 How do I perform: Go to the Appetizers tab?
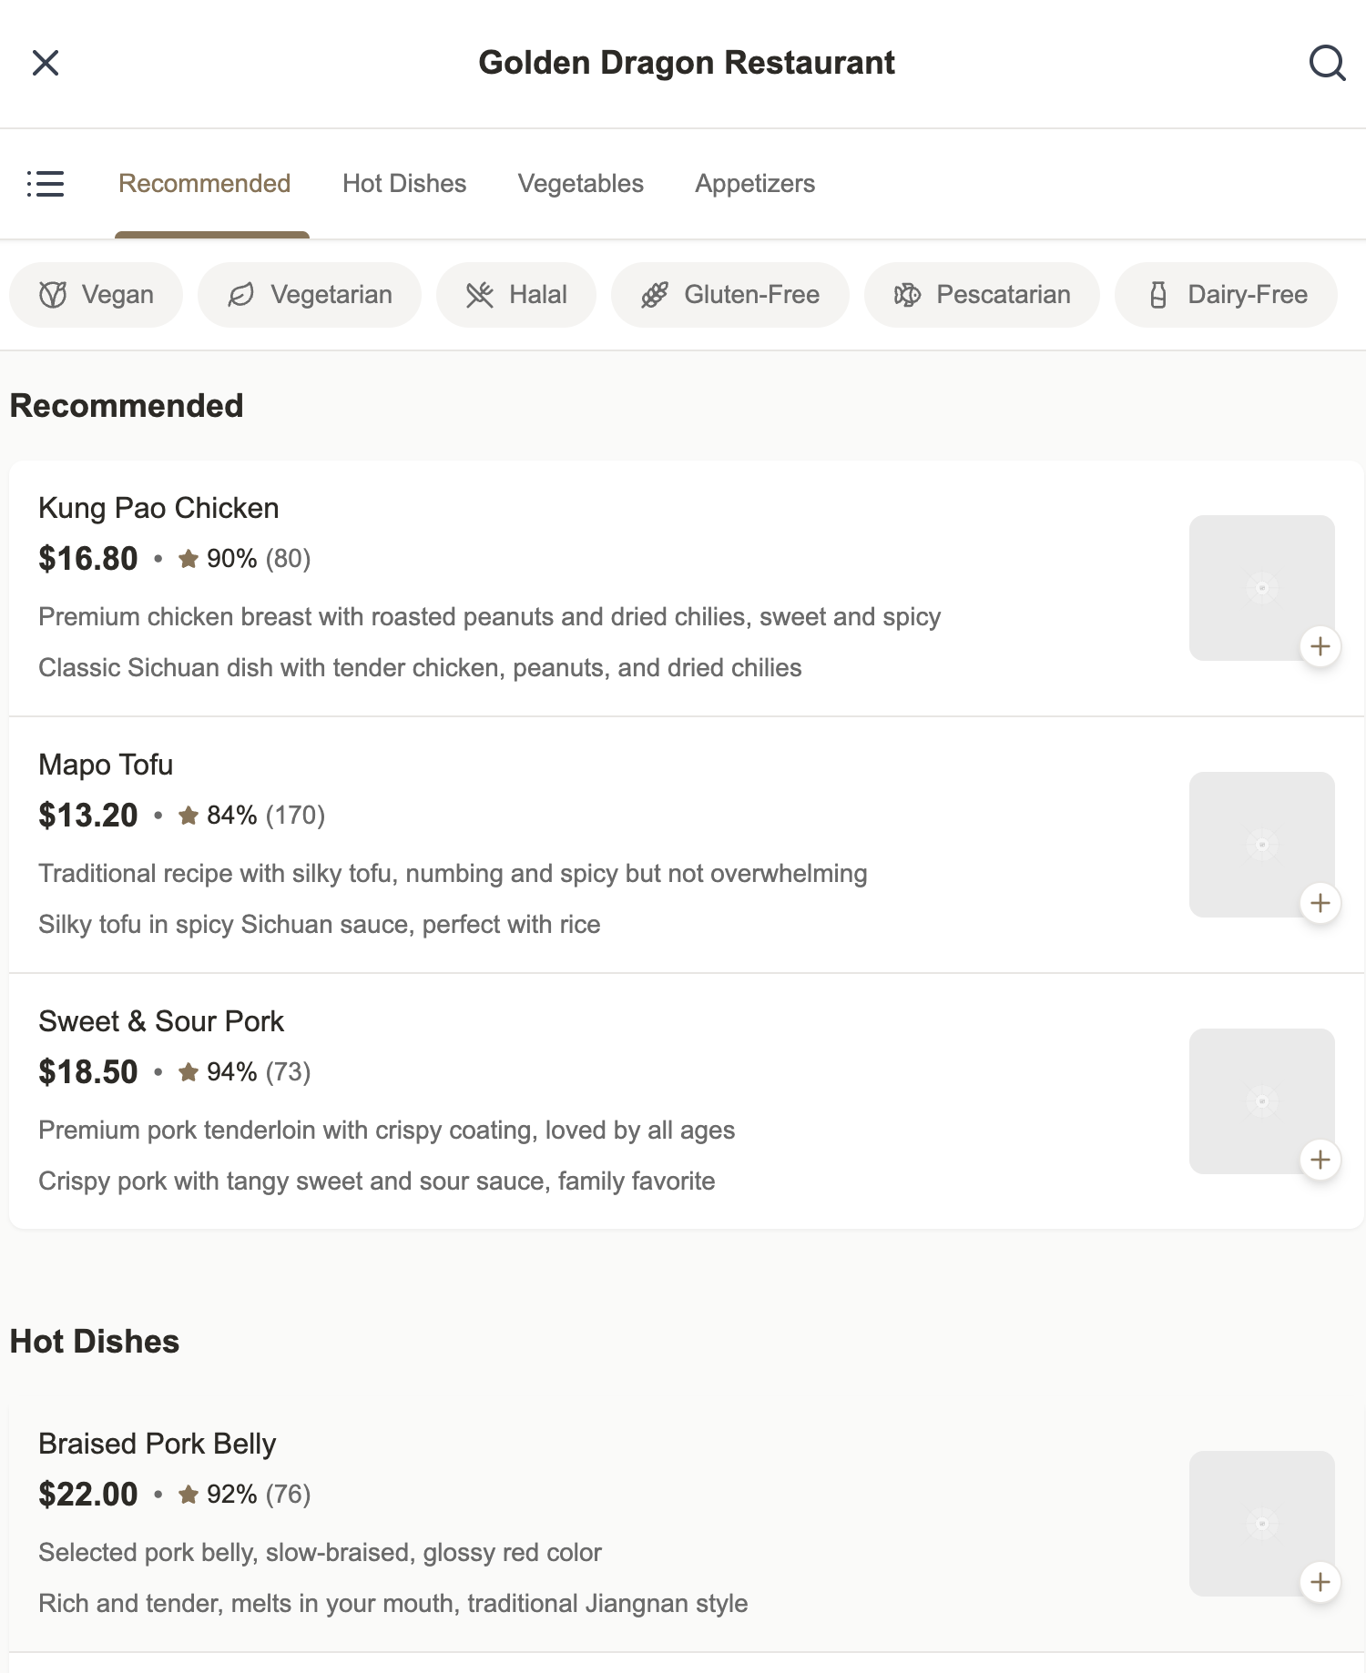[755, 184]
